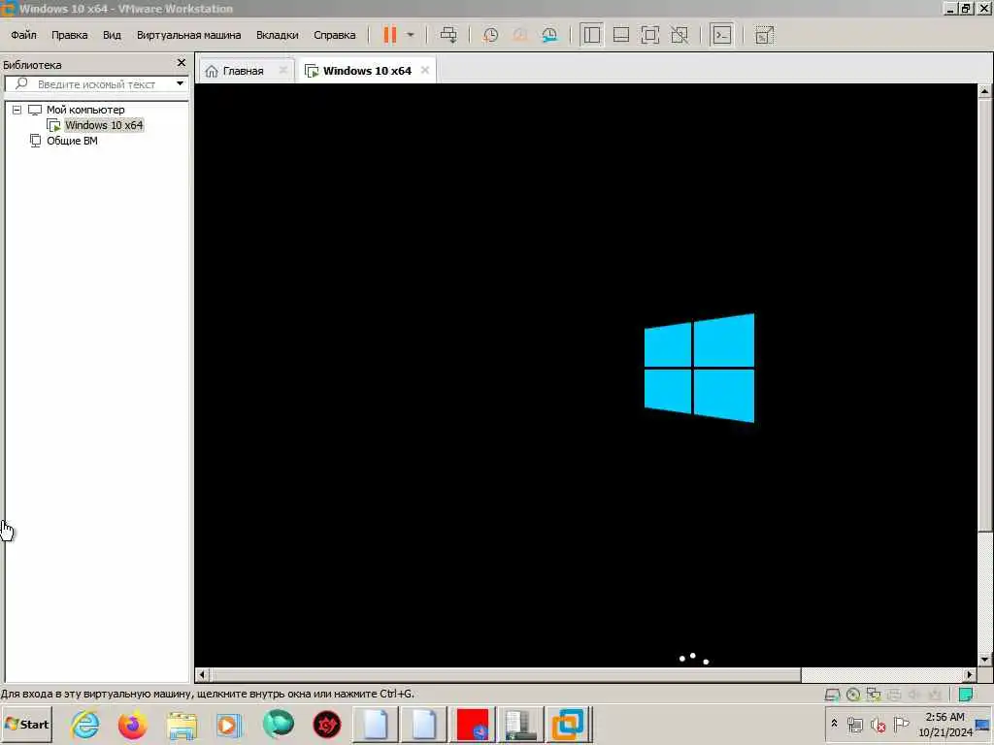Close the Windows 10 x64 tab
994x745 pixels.
coord(425,70)
